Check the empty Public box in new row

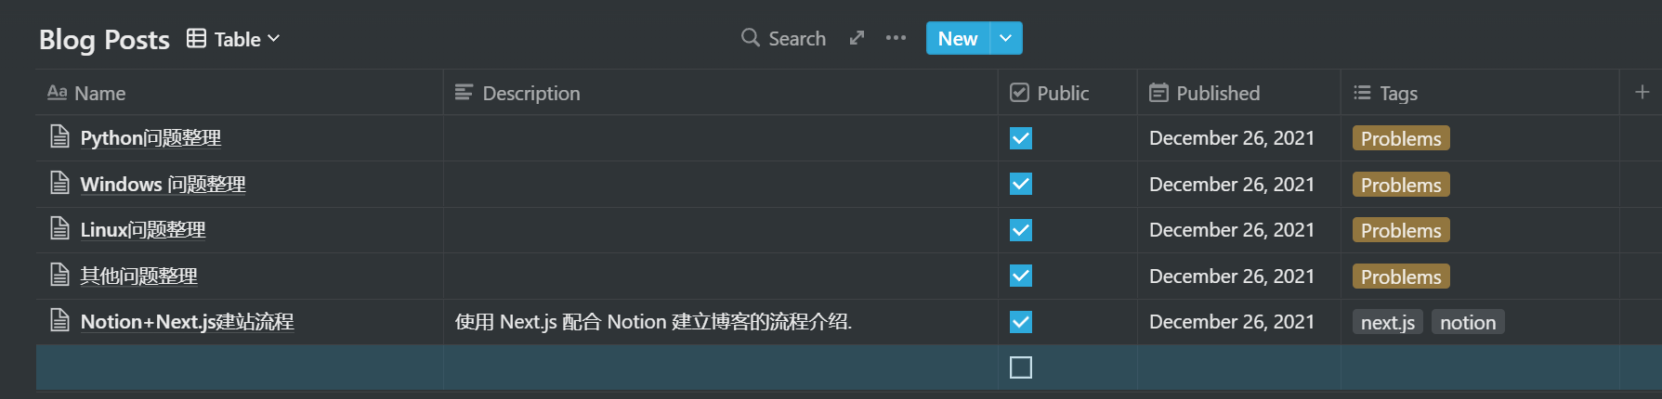click(x=1021, y=367)
